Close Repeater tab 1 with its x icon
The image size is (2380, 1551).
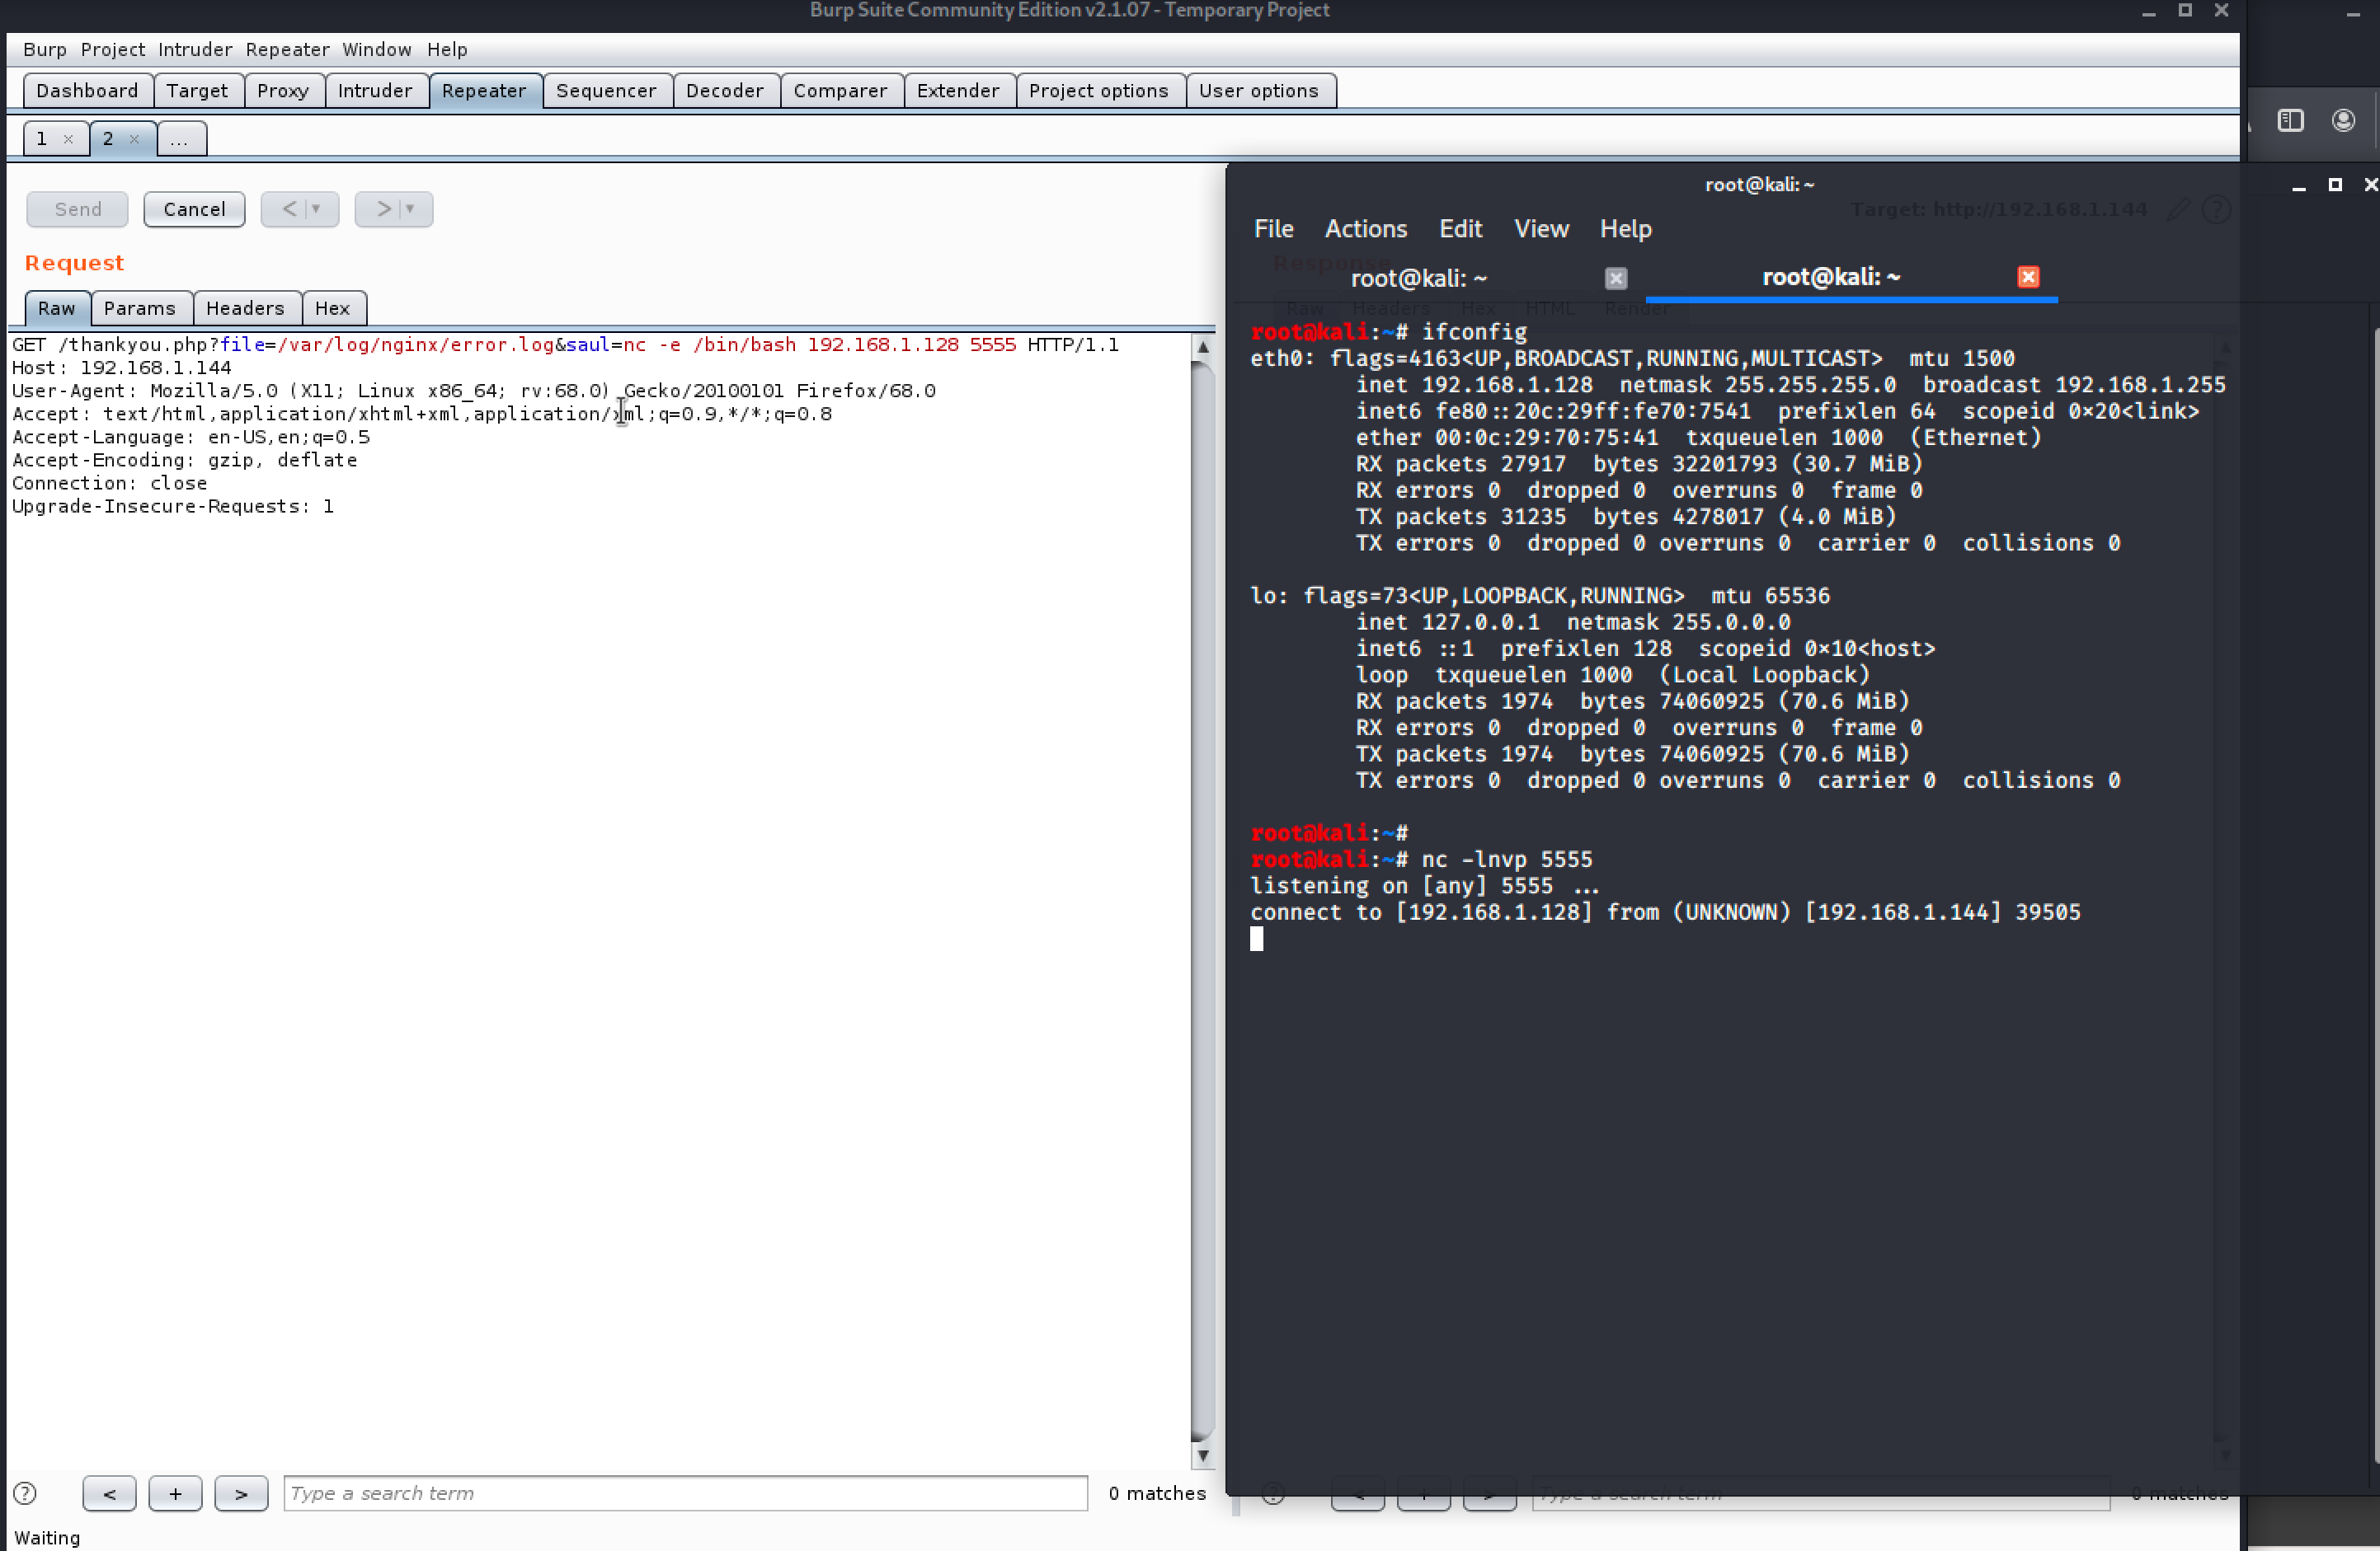click(x=68, y=139)
